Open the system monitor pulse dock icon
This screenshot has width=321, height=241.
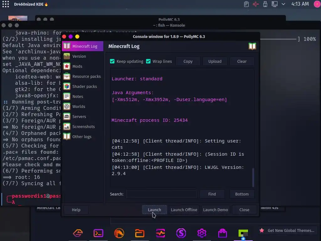160,233
